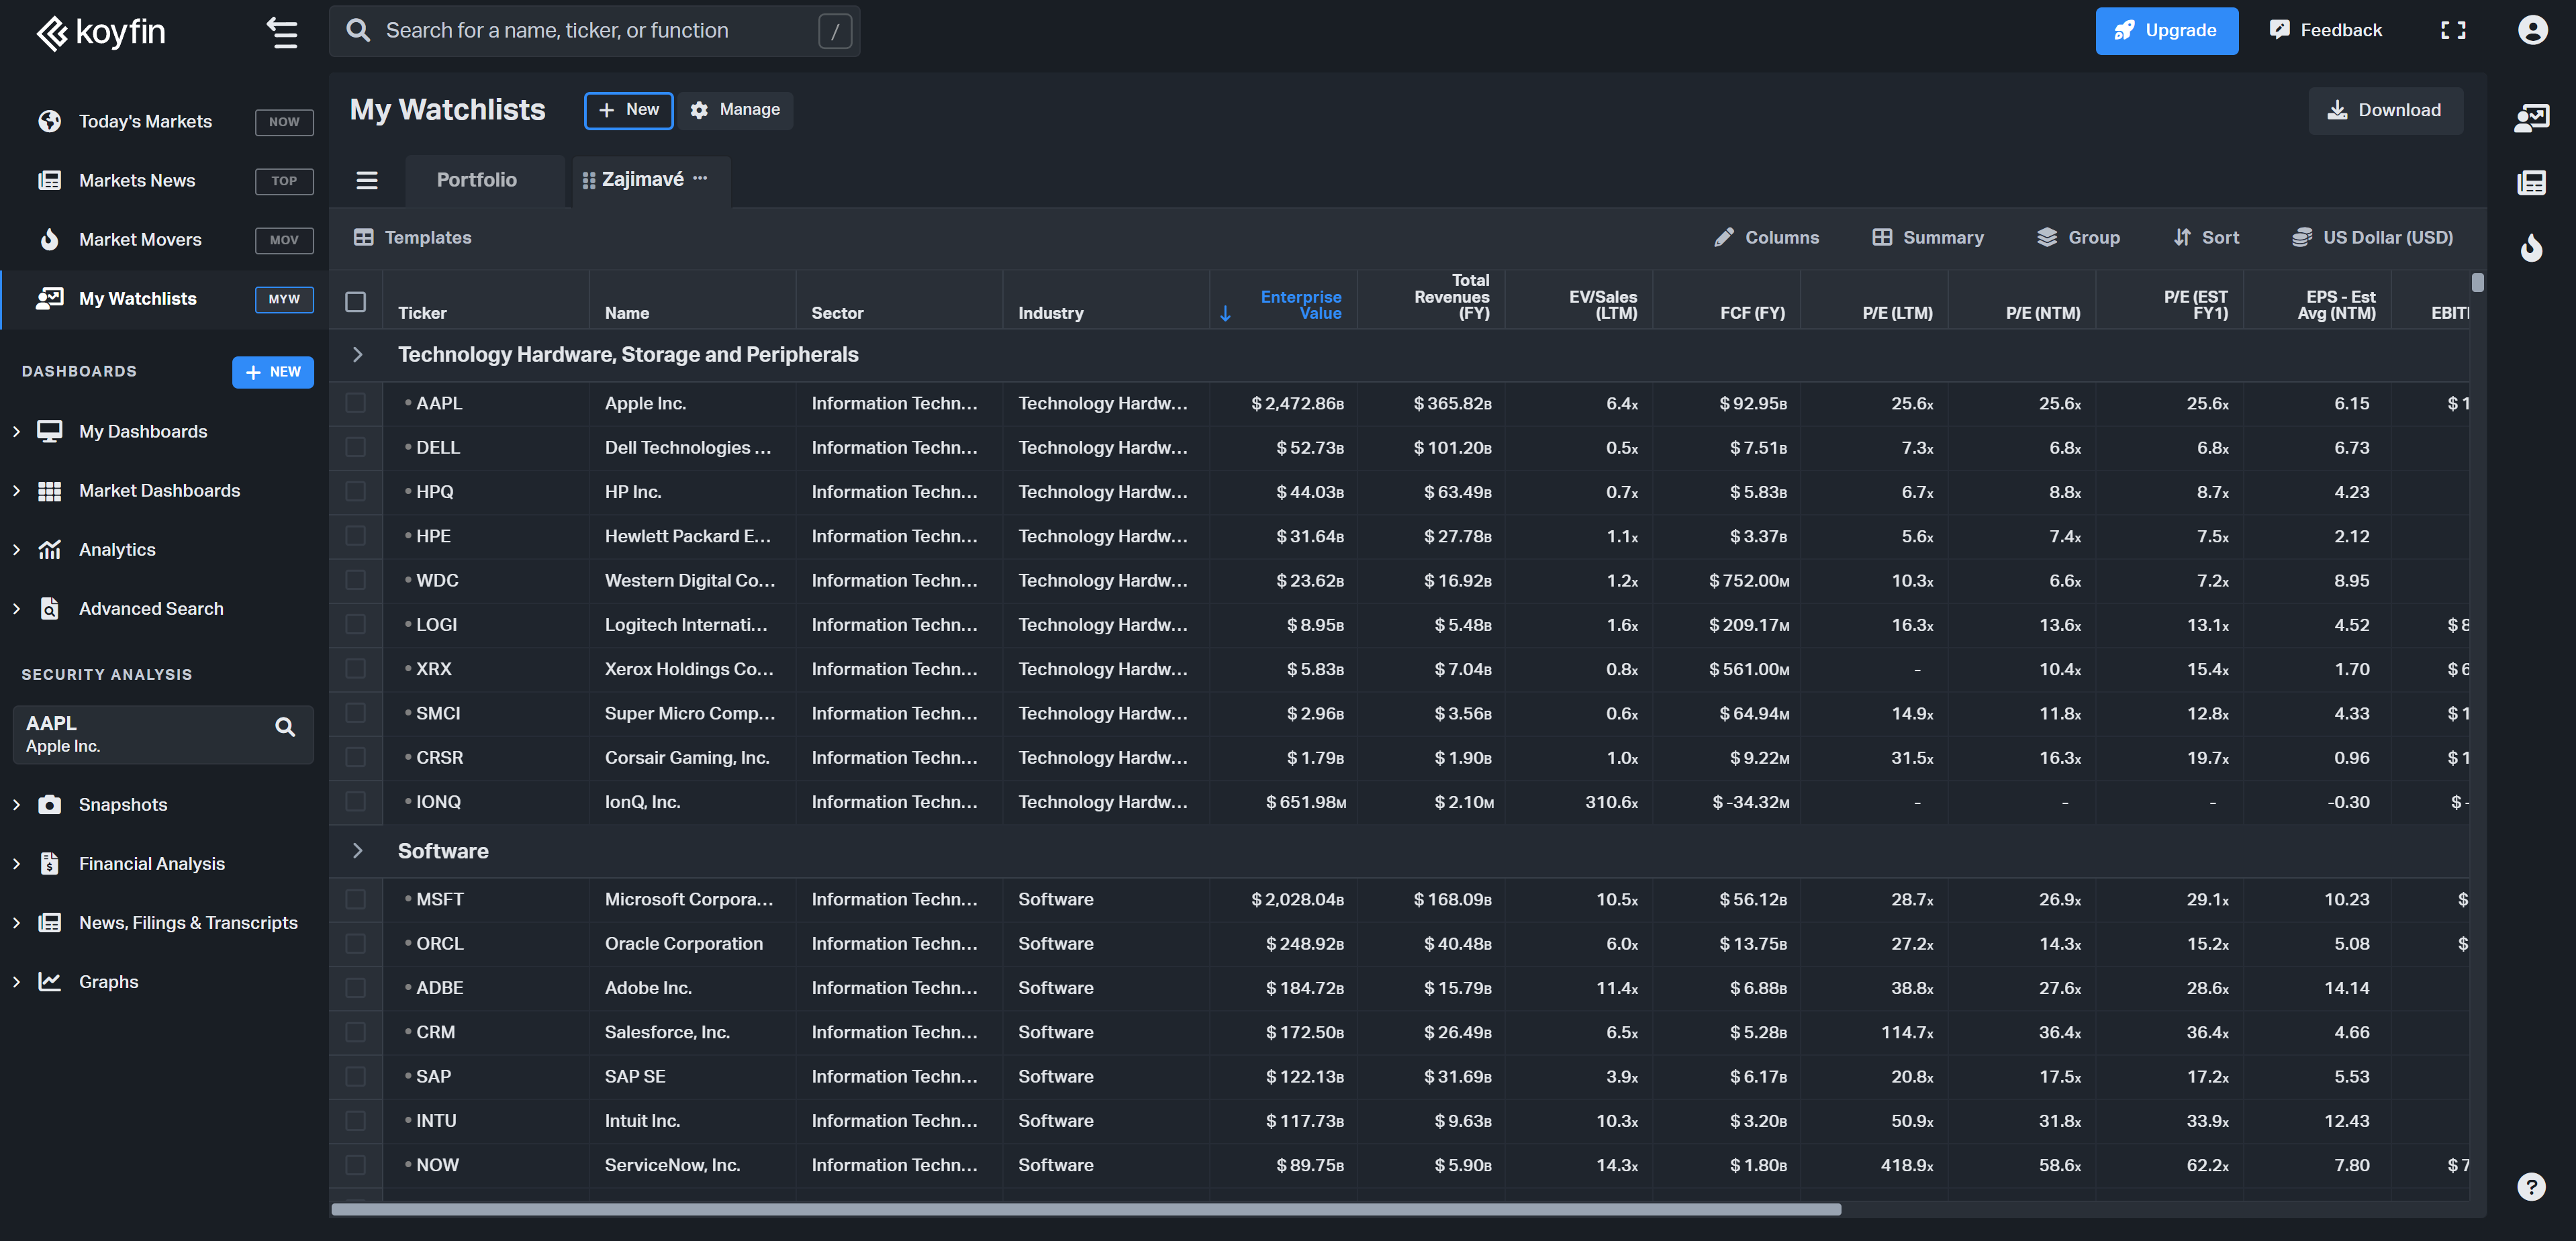This screenshot has height=1241, width=2576.
Task: Open watchlist list hamburger icon
Action: tap(367, 180)
